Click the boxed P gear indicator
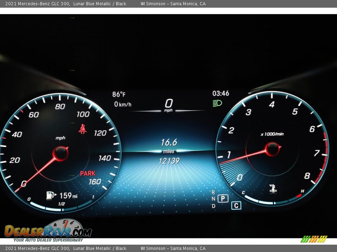 [x=223, y=199]
